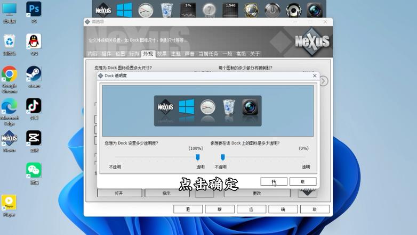Click the power button icon in top dock
417x235 pixels.
(x=272, y=10)
